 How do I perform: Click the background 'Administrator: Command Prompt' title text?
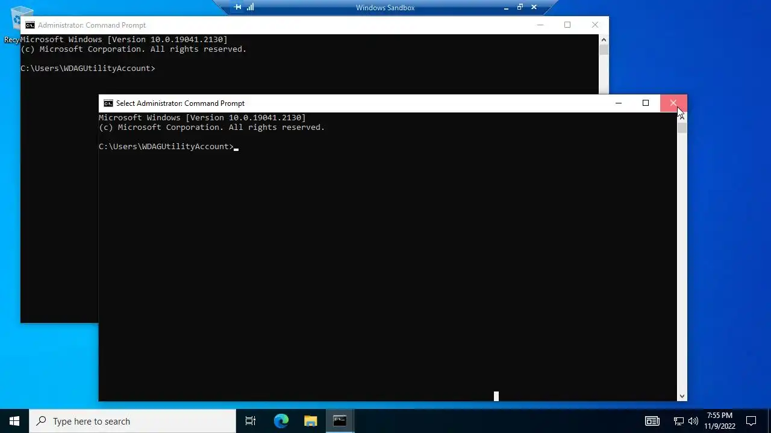(92, 25)
